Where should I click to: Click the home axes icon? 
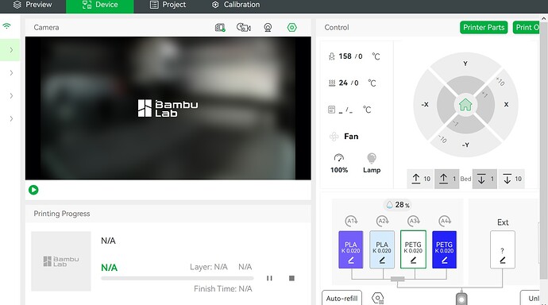tap(465, 105)
